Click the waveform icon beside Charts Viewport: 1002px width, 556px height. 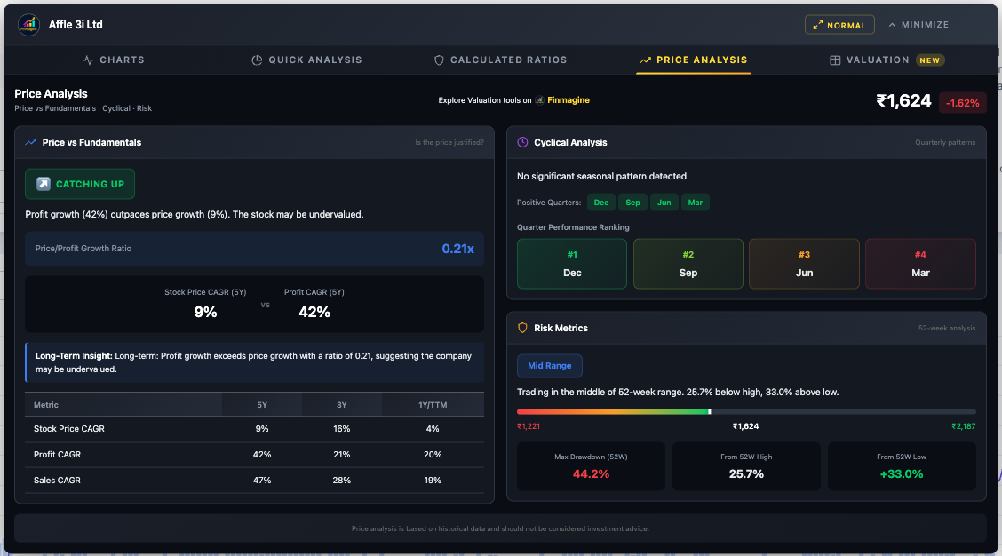click(87, 60)
